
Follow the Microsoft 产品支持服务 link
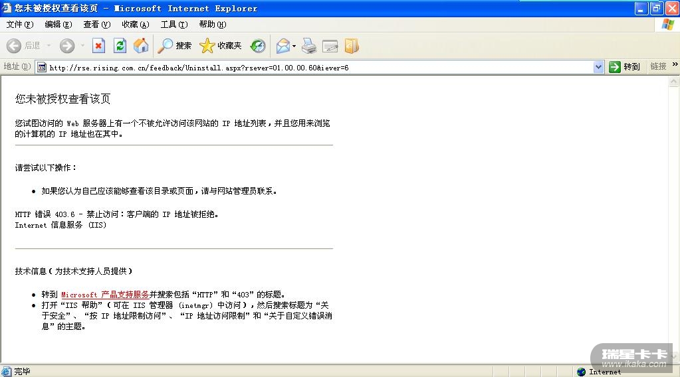click(x=105, y=295)
